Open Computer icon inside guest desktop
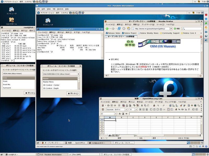Image resolution: width=209 pixels, height=156 pixels. (48, 22)
